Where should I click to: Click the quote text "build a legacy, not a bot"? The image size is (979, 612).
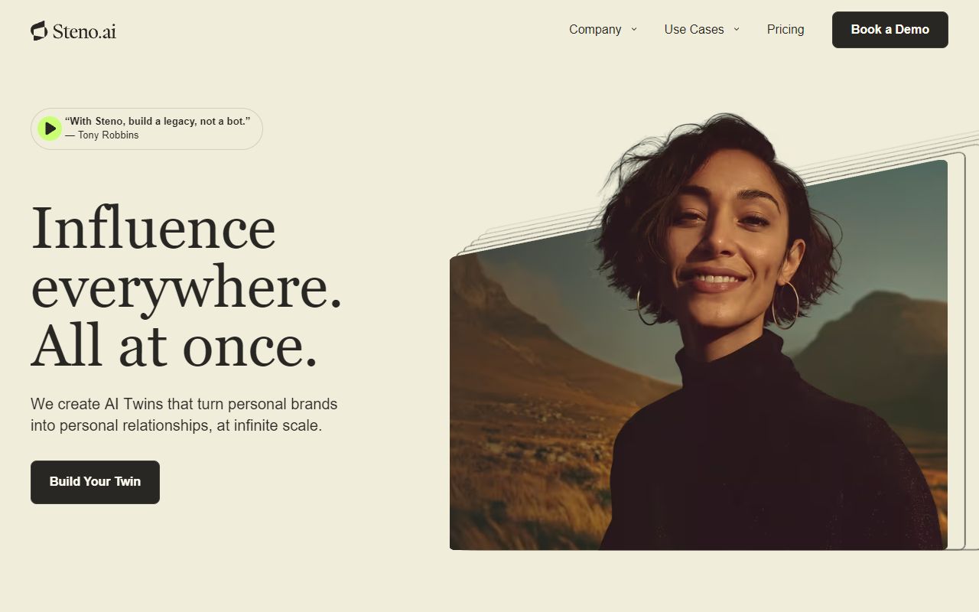point(189,121)
